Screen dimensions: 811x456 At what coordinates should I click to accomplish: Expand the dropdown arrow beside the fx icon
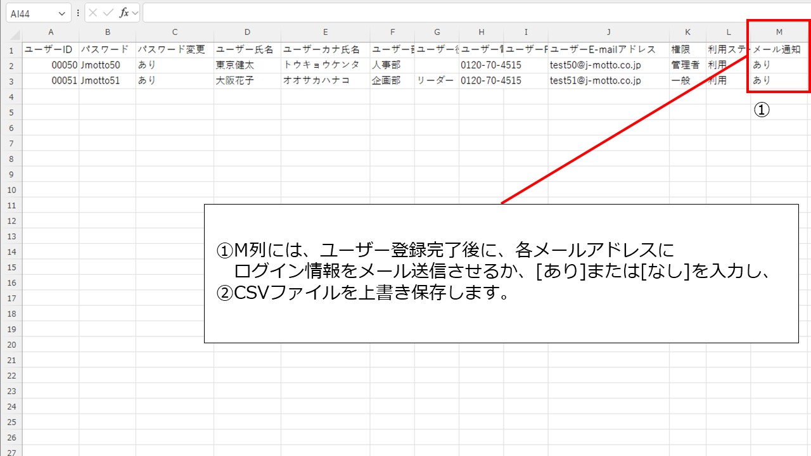pyautogui.click(x=135, y=13)
